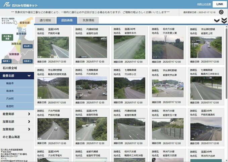Click the 能登町字羽根 location text
This screenshot has width=228, height=162.
point(93,155)
